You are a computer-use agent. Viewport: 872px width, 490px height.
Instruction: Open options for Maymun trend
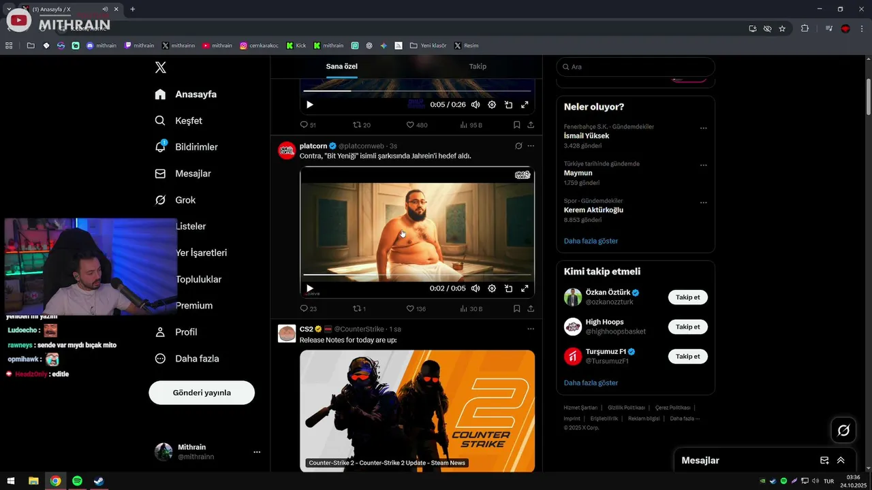coord(704,165)
